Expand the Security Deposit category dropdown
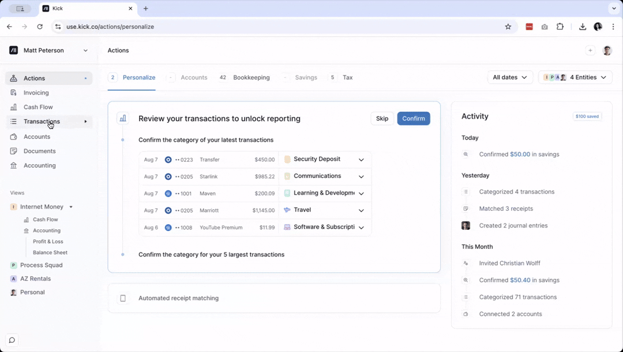 click(361, 160)
